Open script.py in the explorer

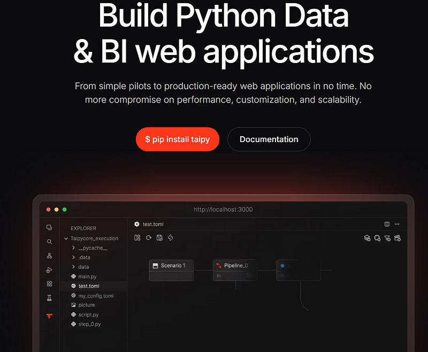[88, 315]
